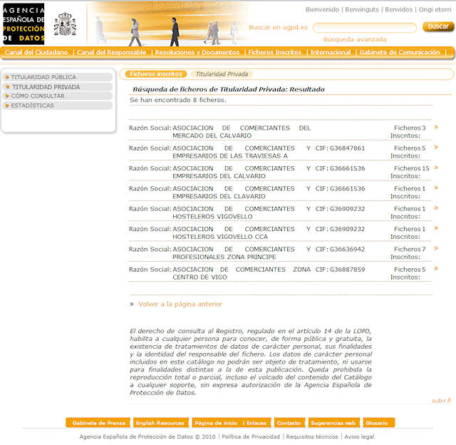Open Internacional menu
The image size is (456, 445).
point(331,52)
